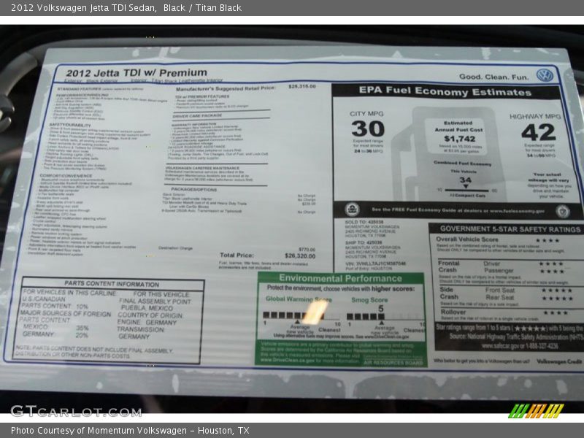Click 'Manufacturer's Suggested Retail Price:' label

tap(226, 88)
